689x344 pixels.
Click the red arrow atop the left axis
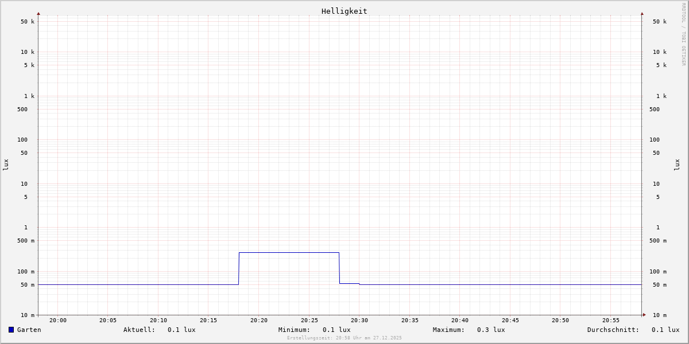tap(38, 14)
